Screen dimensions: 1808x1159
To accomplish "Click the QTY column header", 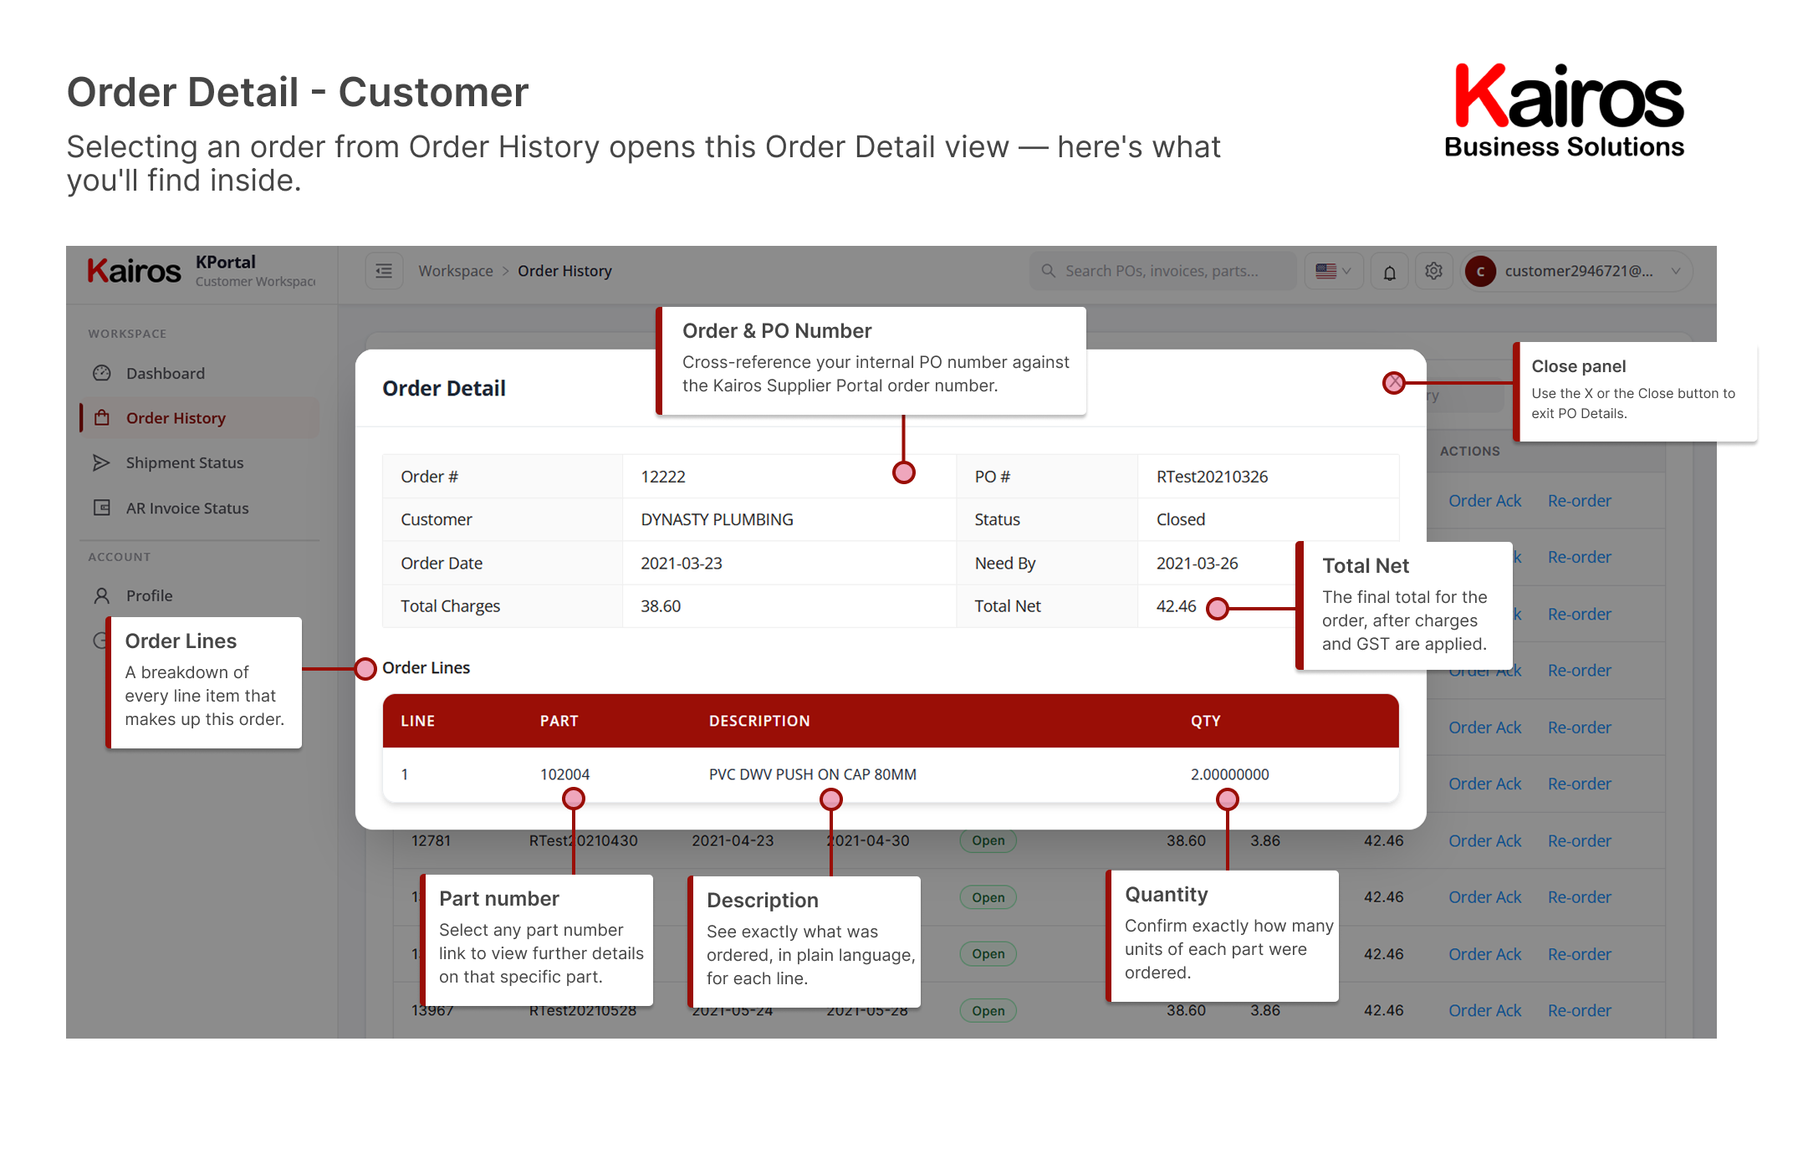I will point(1205,721).
